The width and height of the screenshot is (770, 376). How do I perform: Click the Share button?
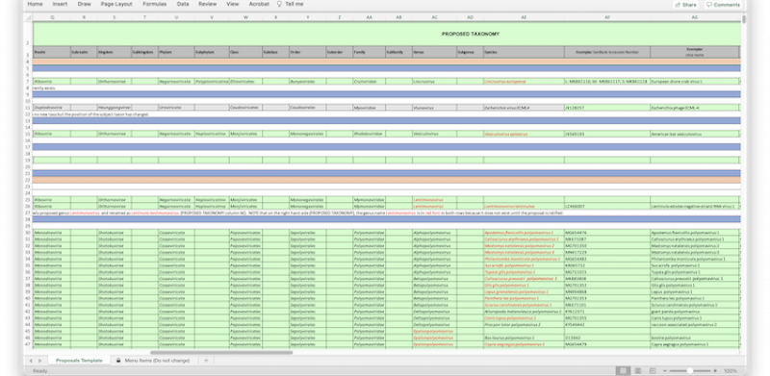pyautogui.click(x=686, y=5)
